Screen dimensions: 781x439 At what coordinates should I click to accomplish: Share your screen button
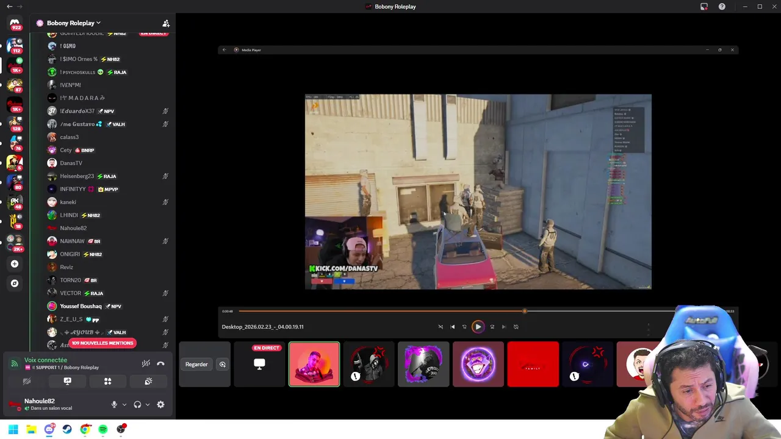click(67, 381)
